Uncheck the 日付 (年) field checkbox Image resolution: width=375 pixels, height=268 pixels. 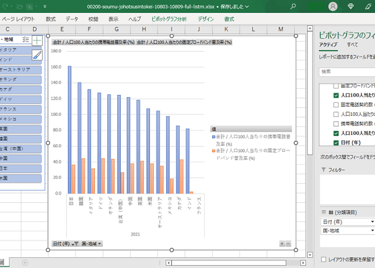pos(336,143)
